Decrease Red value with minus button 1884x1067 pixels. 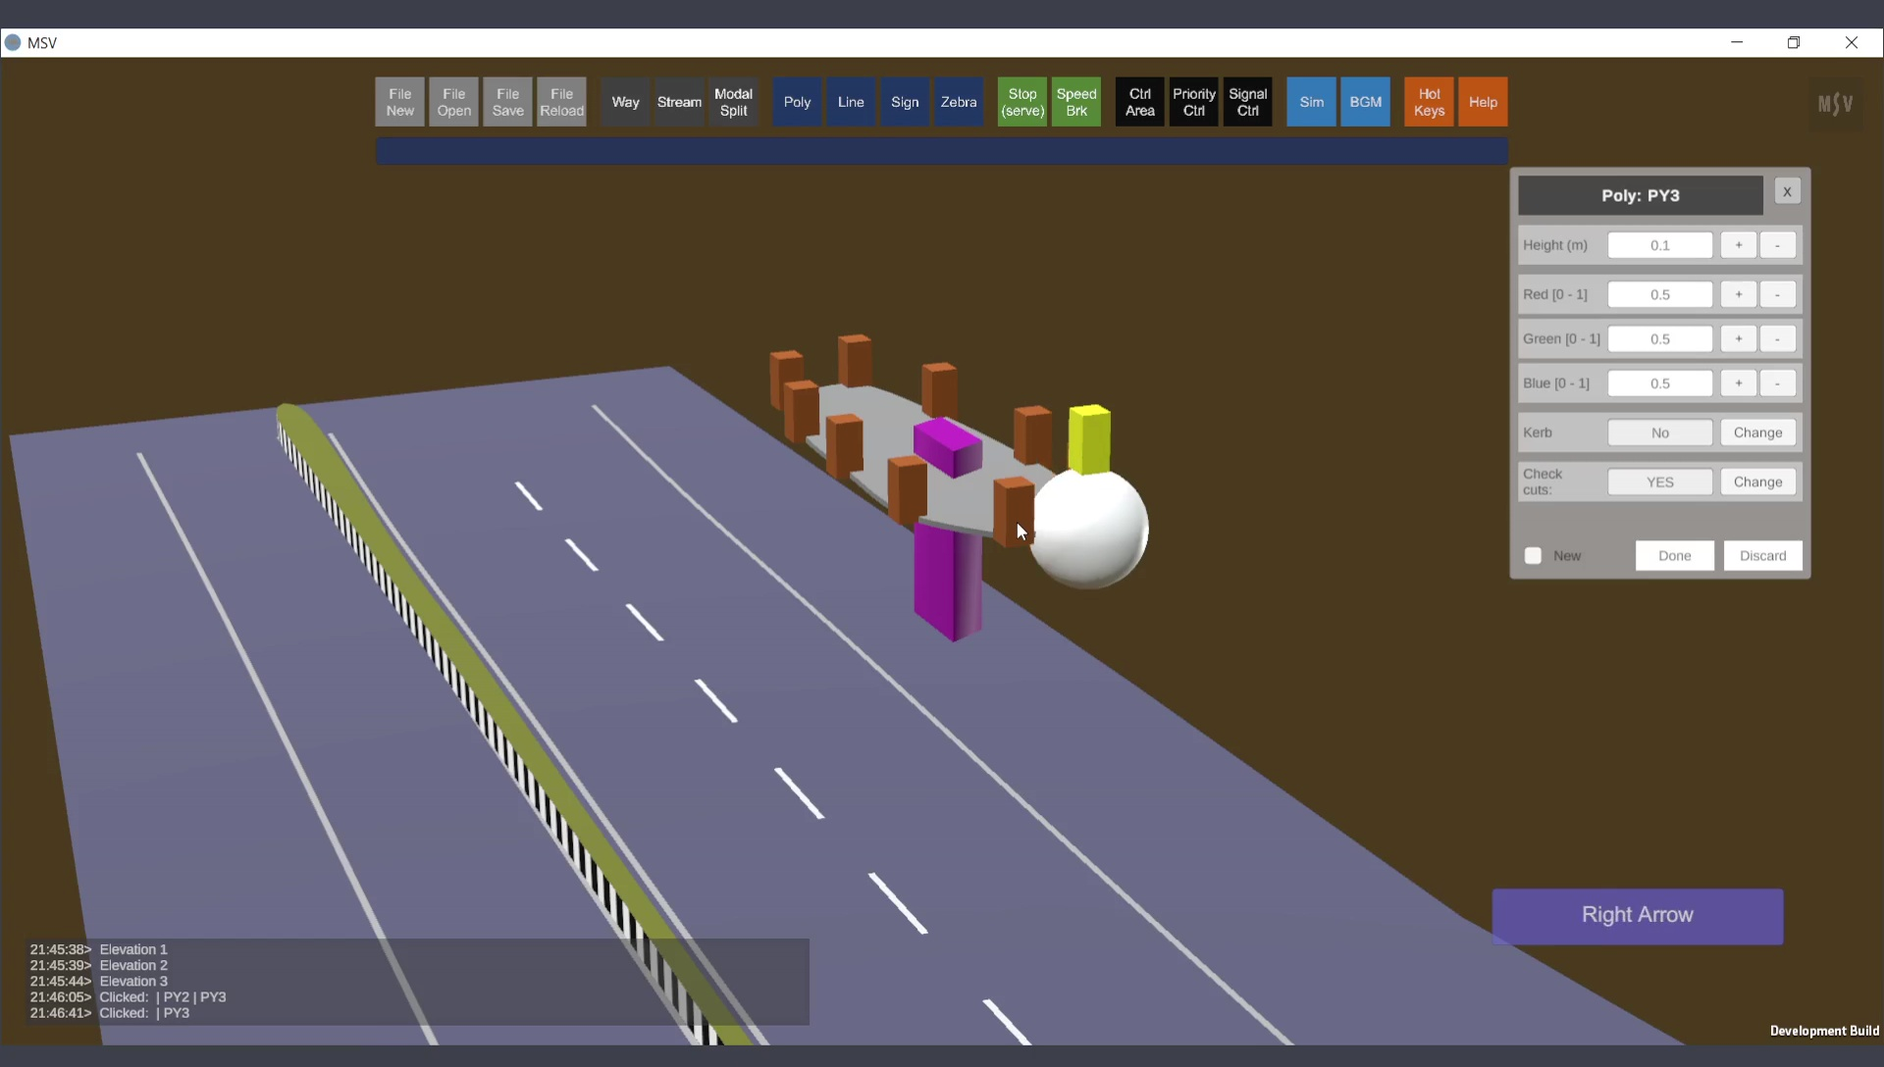click(1777, 294)
